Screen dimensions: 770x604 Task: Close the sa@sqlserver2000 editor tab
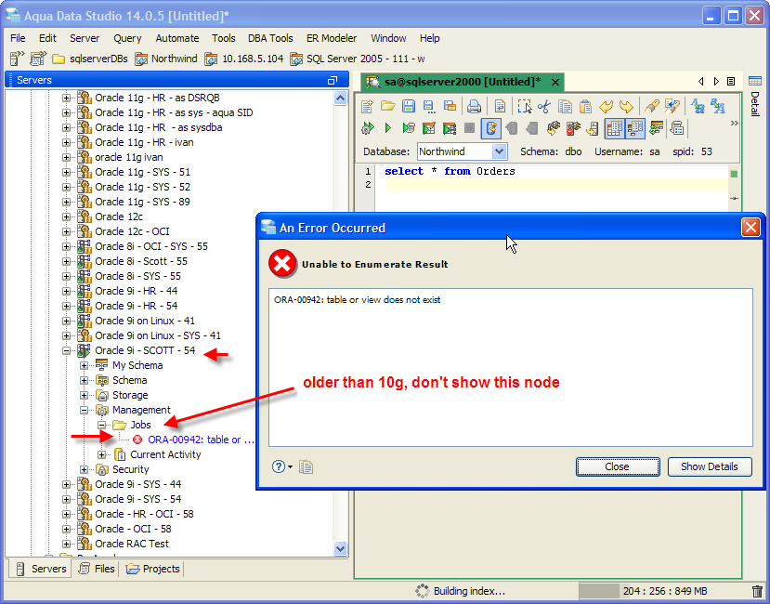[x=555, y=82]
